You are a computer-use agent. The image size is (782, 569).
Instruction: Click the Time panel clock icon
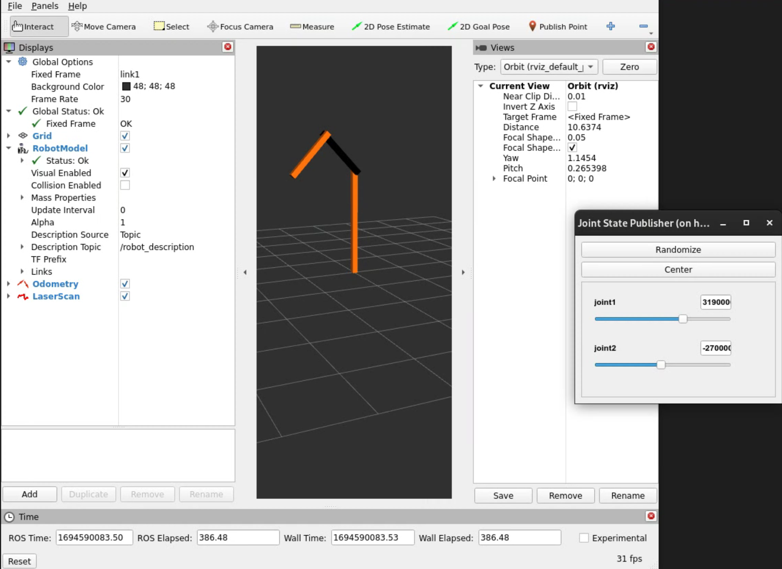click(x=9, y=517)
